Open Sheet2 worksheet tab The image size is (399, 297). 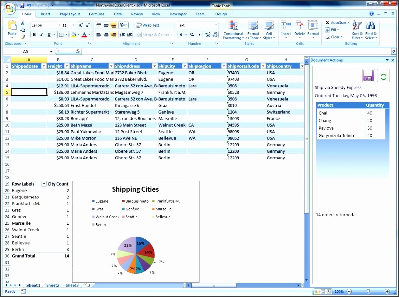point(53,285)
